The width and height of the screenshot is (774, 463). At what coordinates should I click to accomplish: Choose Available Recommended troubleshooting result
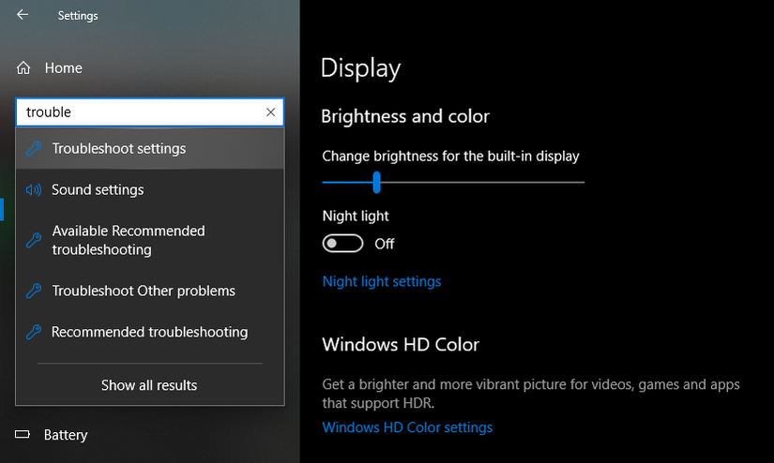(x=149, y=240)
